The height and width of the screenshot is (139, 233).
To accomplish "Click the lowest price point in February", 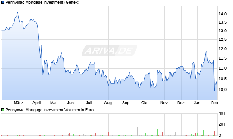I will [215, 91].
